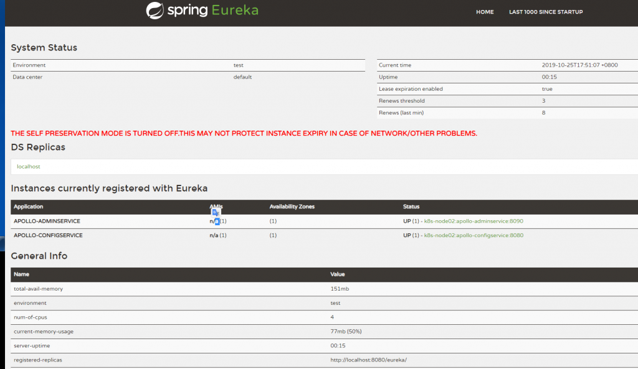Click the System Status heading
Image resolution: width=638 pixels, height=369 pixels.
[44, 47]
